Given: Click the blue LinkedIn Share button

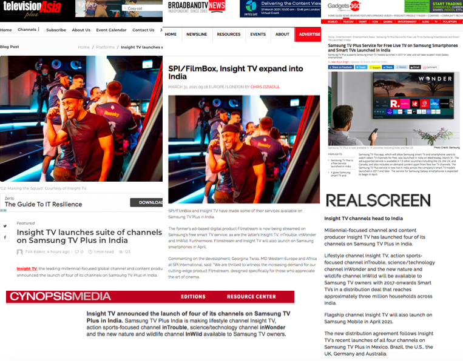Looking at the screenshot, I should pos(388,67).
